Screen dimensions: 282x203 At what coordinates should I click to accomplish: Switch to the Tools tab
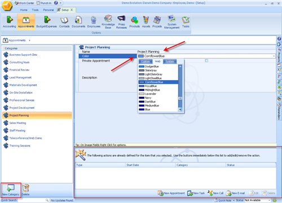click(35, 10)
